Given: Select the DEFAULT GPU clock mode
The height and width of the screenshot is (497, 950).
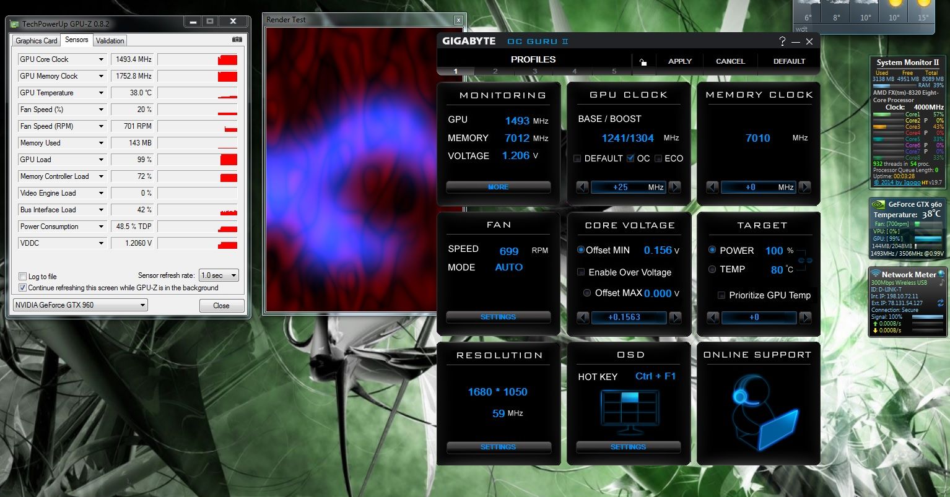Looking at the screenshot, I should 577,158.
